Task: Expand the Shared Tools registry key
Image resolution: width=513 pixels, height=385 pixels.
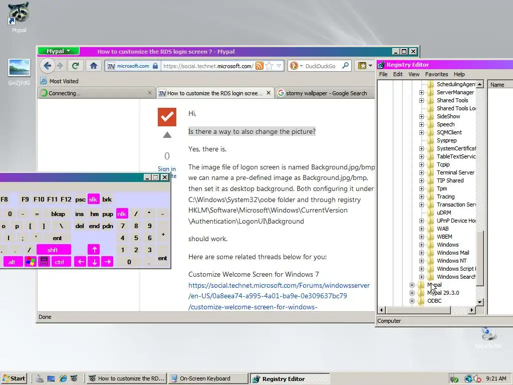Action: click(x=421, y=100)
